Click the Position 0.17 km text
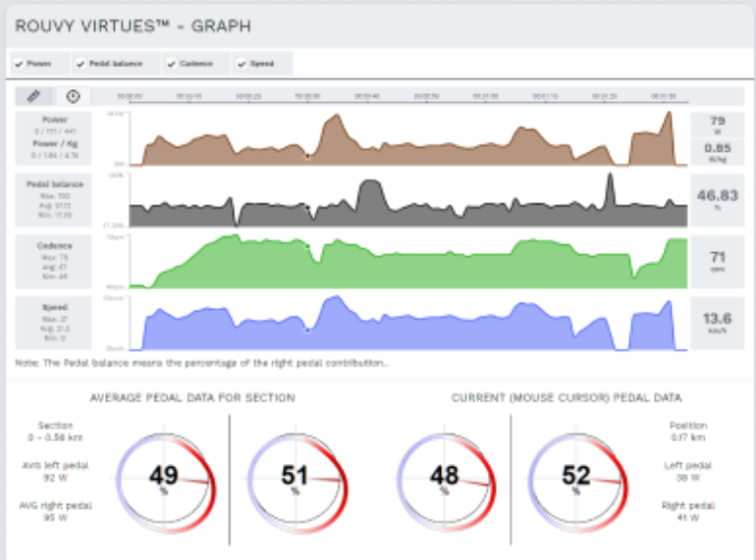 tap(688, 432)
